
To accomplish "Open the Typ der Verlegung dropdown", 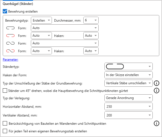I will (x=128, y=98).
